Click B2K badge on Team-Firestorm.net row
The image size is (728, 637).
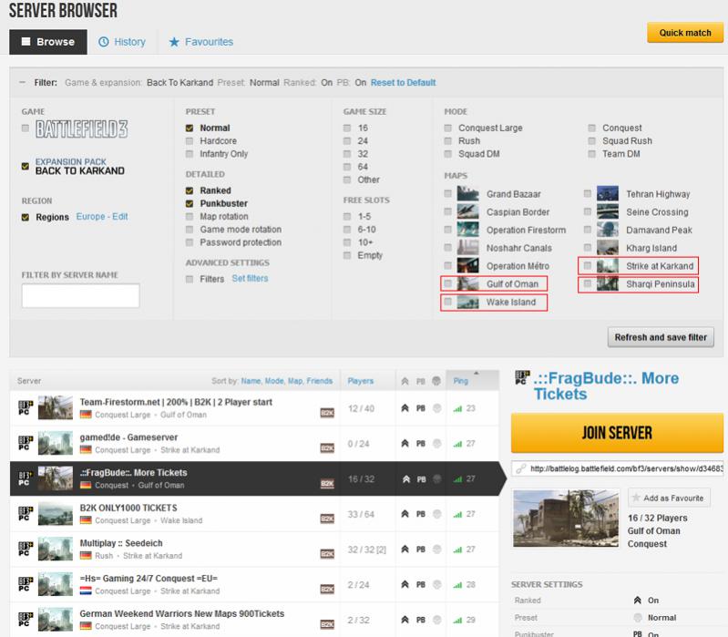click(327, 413)
